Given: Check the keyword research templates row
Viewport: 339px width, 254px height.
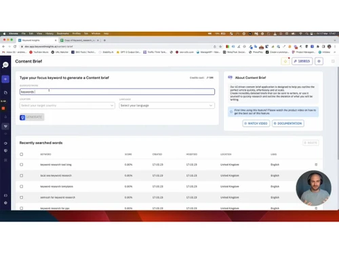Looking at the screenshot, I should pos(22,186).
